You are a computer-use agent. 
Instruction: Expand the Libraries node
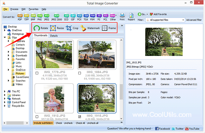tap(5, 95)
